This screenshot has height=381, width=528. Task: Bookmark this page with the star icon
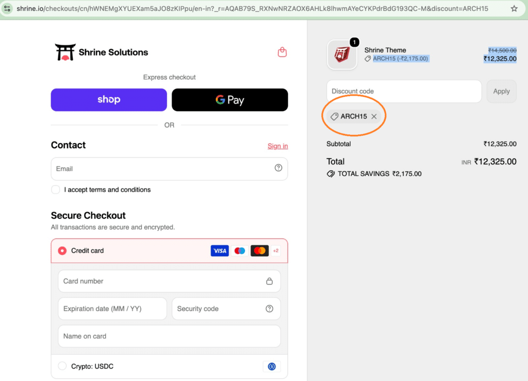click(514, 8)
